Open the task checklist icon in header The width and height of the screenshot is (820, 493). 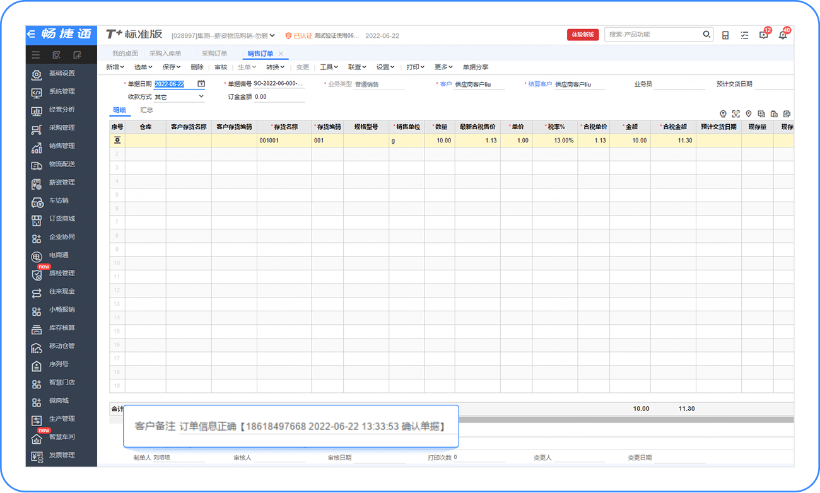point(744,35)
